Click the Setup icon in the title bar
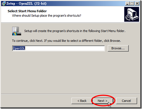This screenshot has width=142, height=109. click(4, 4)
